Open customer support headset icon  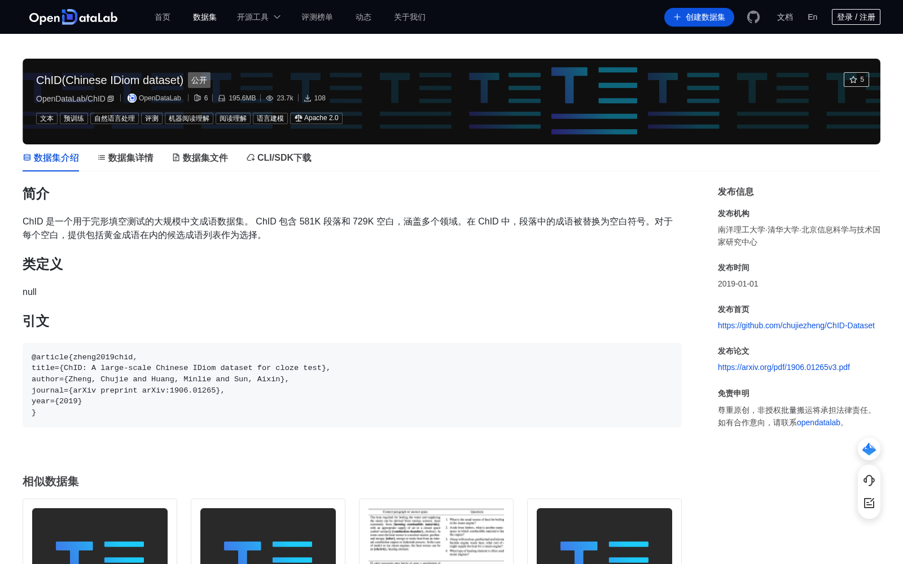pos(869,480)
